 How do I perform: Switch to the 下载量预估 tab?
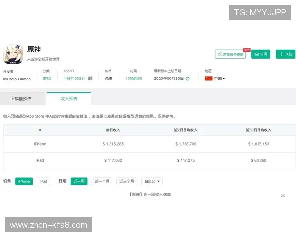point(23,99)
